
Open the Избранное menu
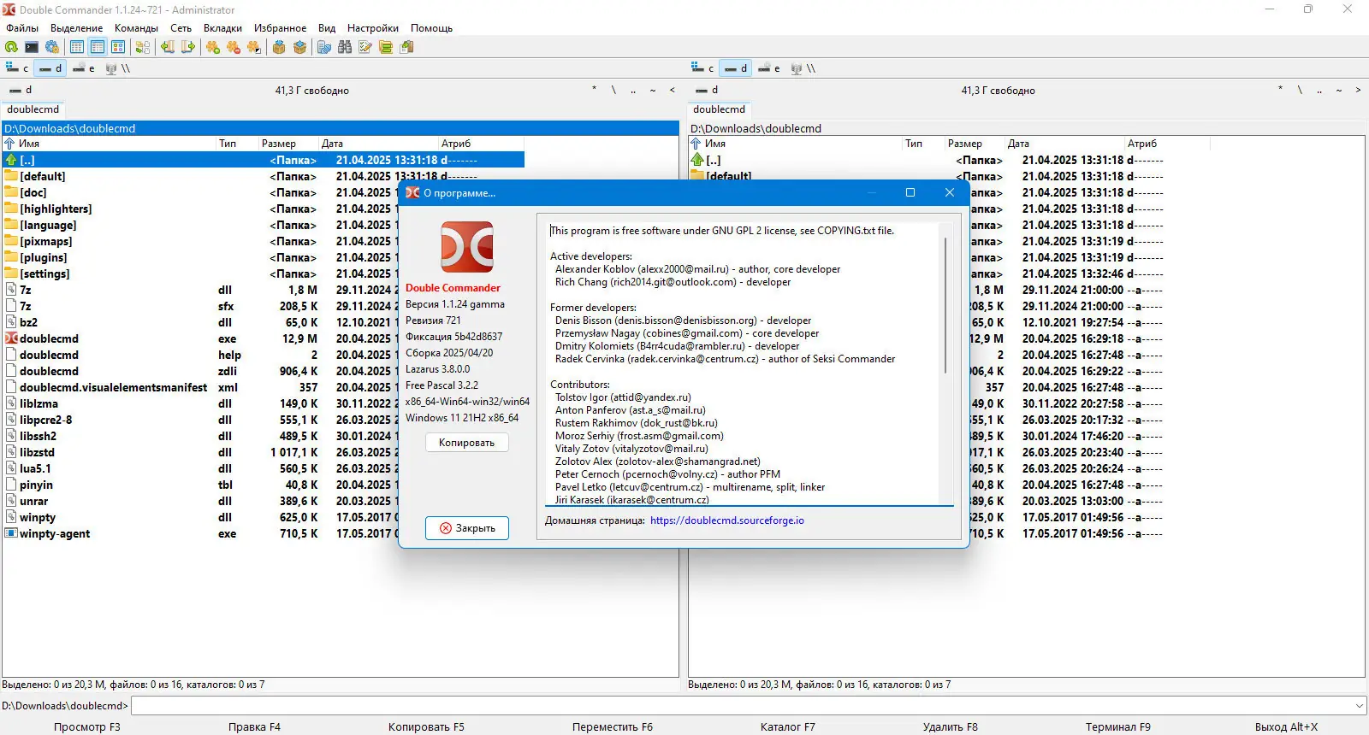point(280,28)
